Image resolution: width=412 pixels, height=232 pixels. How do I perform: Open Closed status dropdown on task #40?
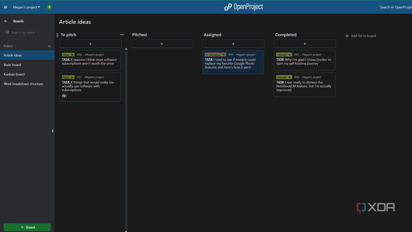tap(284, 77)
